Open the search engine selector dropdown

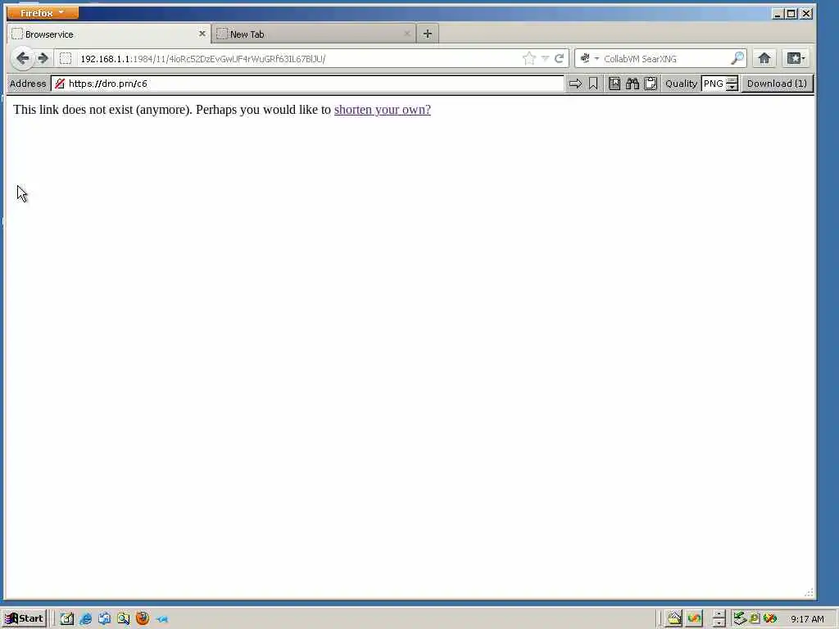click(590, 58)
